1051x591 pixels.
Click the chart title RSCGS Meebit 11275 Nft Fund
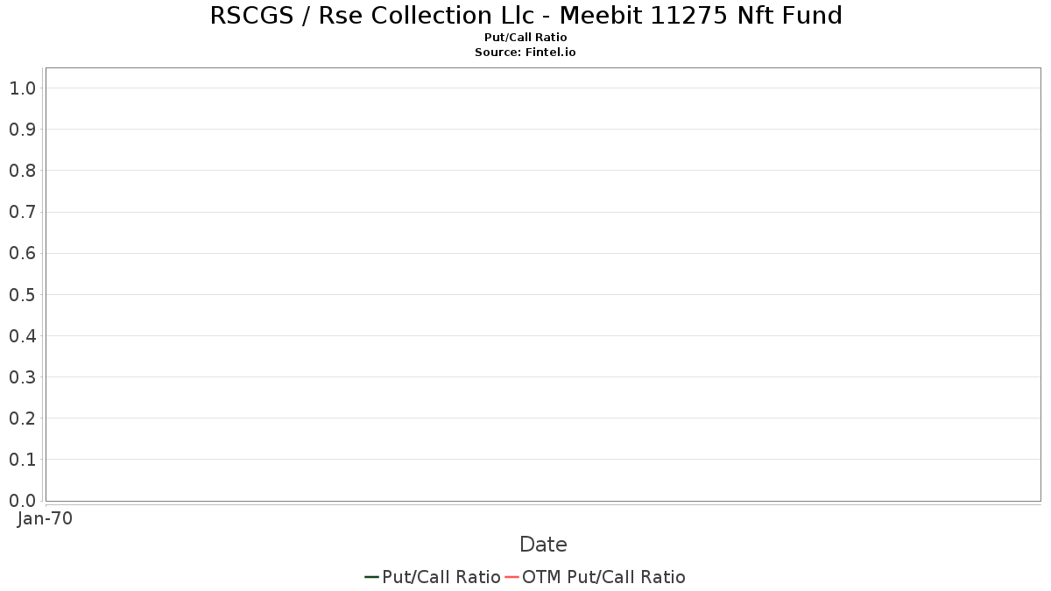(525, 16)
